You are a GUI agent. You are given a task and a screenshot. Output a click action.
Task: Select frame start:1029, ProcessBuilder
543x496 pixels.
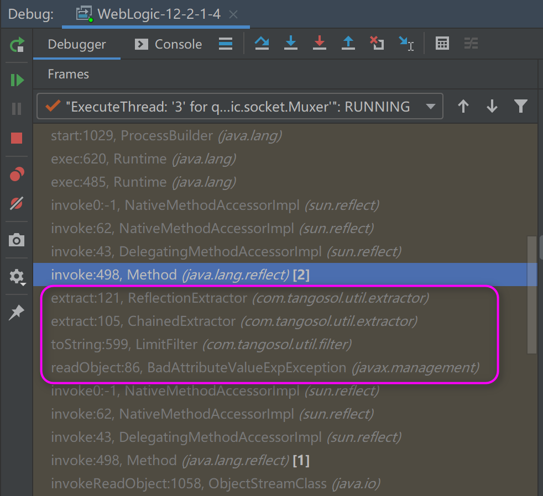coord(285,135)
